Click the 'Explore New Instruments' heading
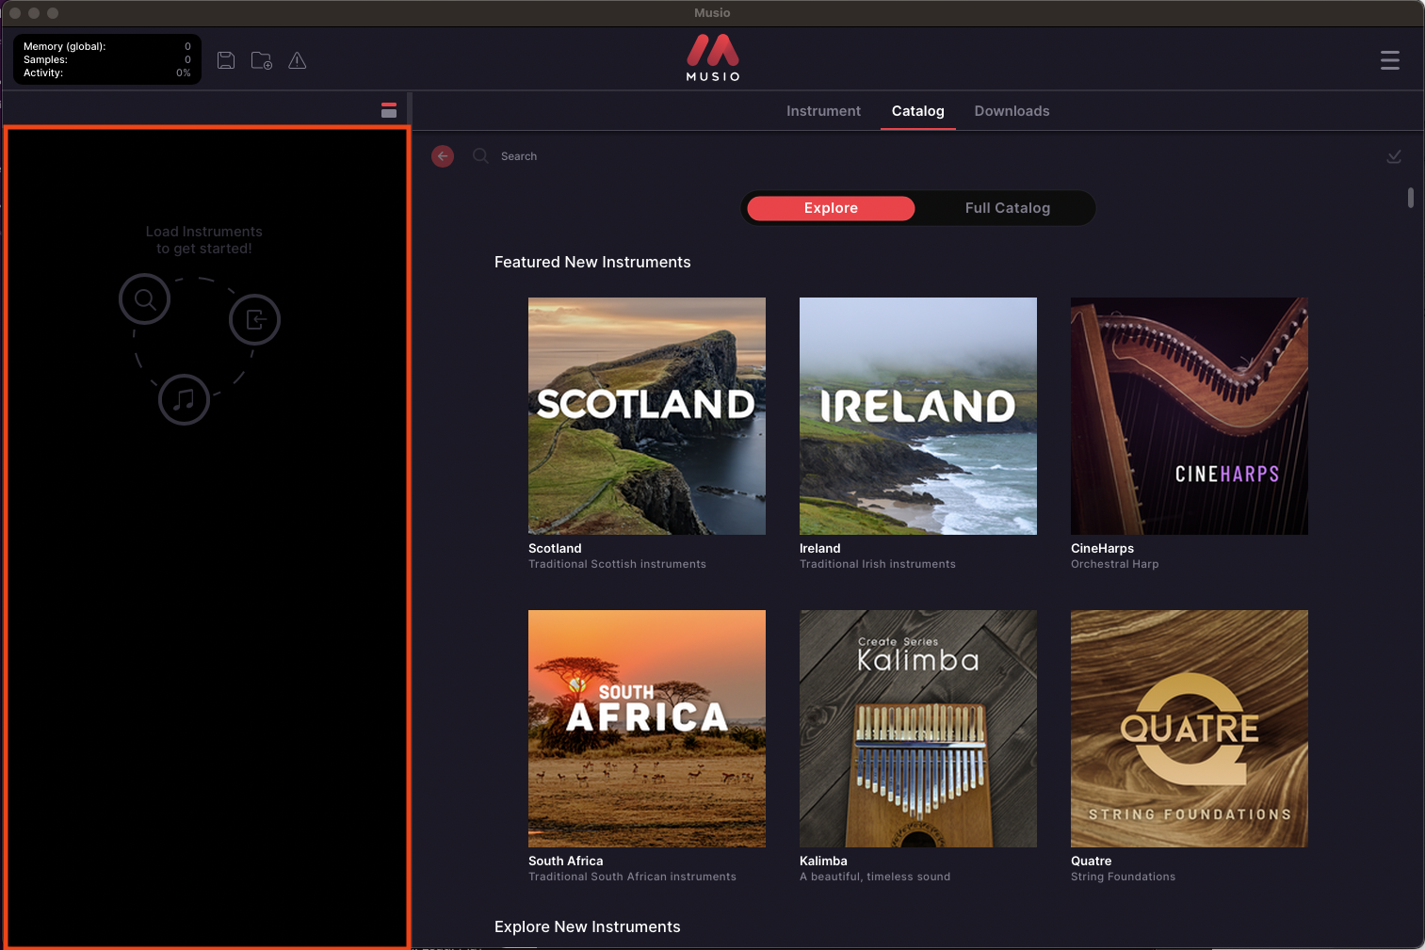 587,926
